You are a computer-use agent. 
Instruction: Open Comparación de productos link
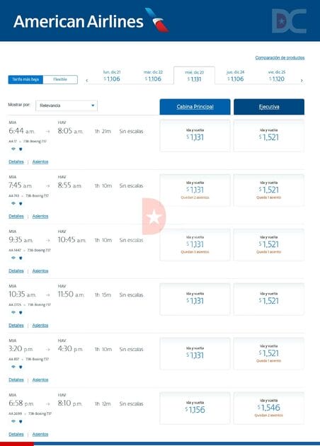tap(280, 57)
